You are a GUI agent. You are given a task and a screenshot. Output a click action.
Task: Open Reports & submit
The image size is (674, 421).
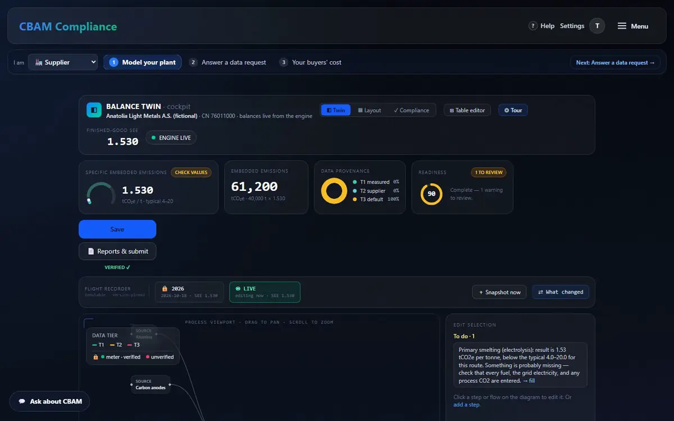117,251
